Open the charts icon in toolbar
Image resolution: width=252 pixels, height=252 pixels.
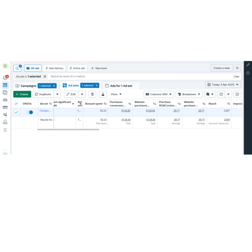pos(237,94)
